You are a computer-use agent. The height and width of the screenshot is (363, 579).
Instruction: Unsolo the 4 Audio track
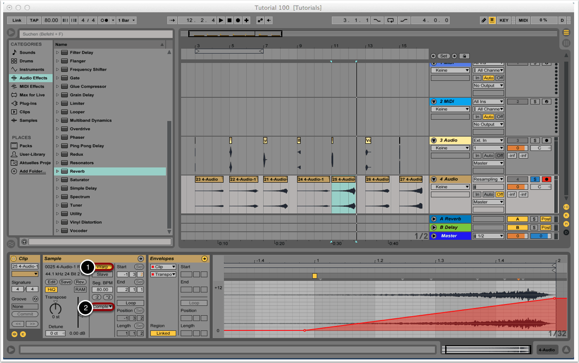(535, 179)
